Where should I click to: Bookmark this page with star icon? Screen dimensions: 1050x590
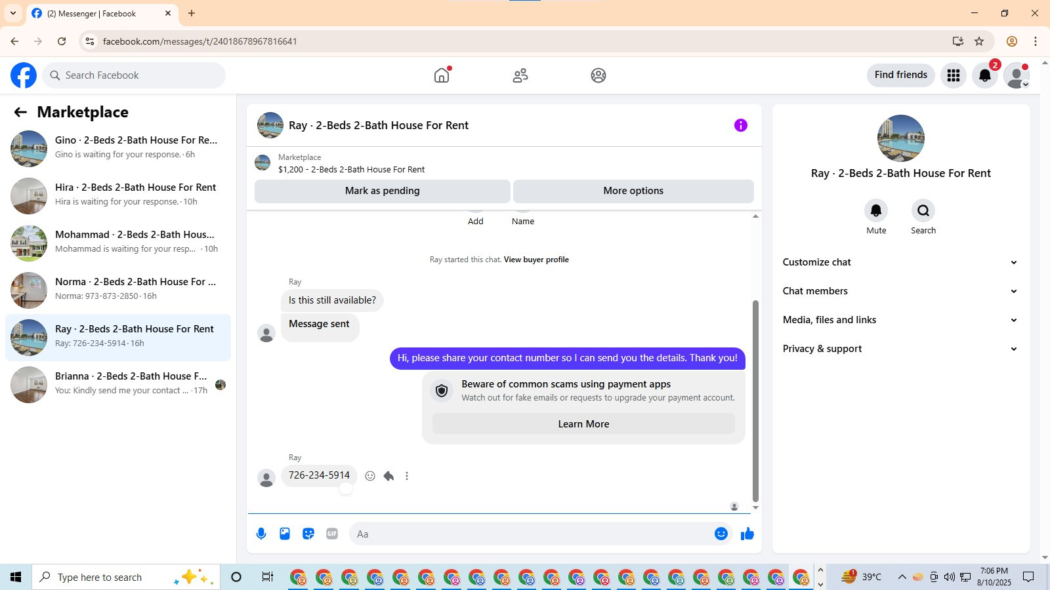pyautogui.click(x=979, y=41)
